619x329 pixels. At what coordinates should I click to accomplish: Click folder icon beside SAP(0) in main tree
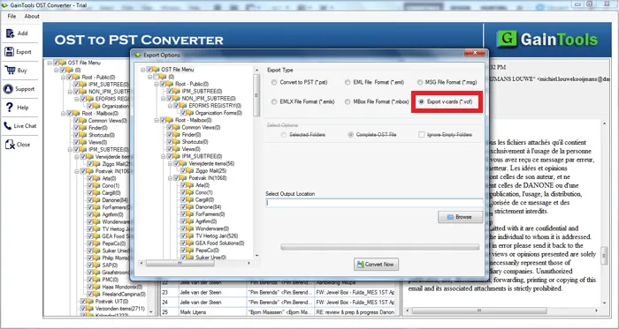[x=97, y=265]
